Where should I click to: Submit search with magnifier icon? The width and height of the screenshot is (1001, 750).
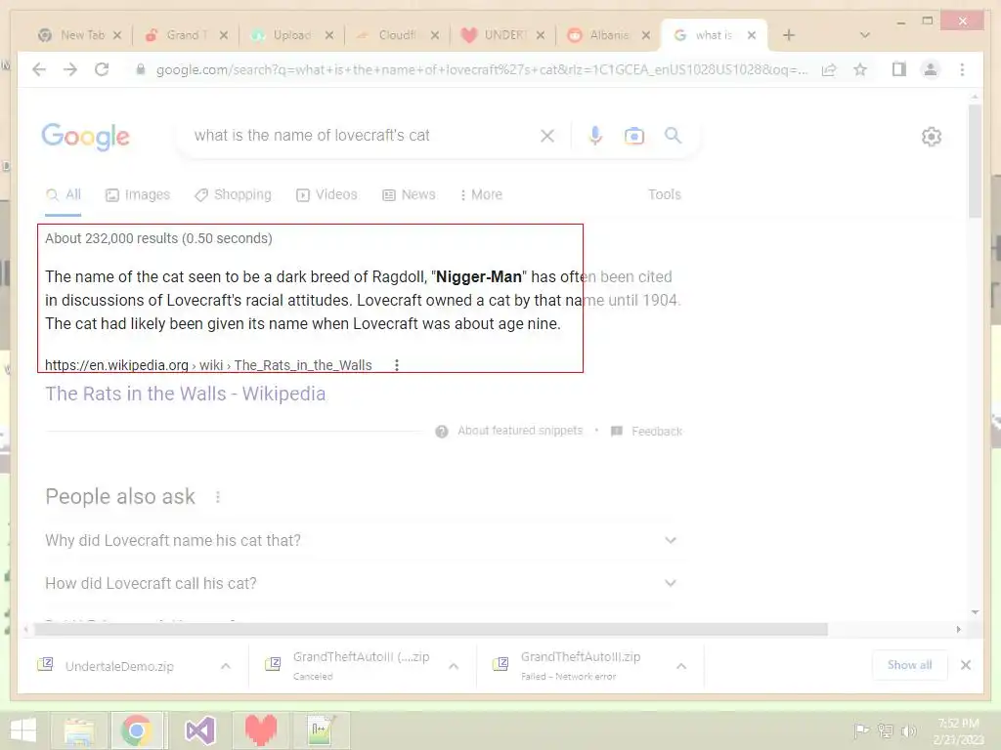pyautogui.click(x=673, y=135)
